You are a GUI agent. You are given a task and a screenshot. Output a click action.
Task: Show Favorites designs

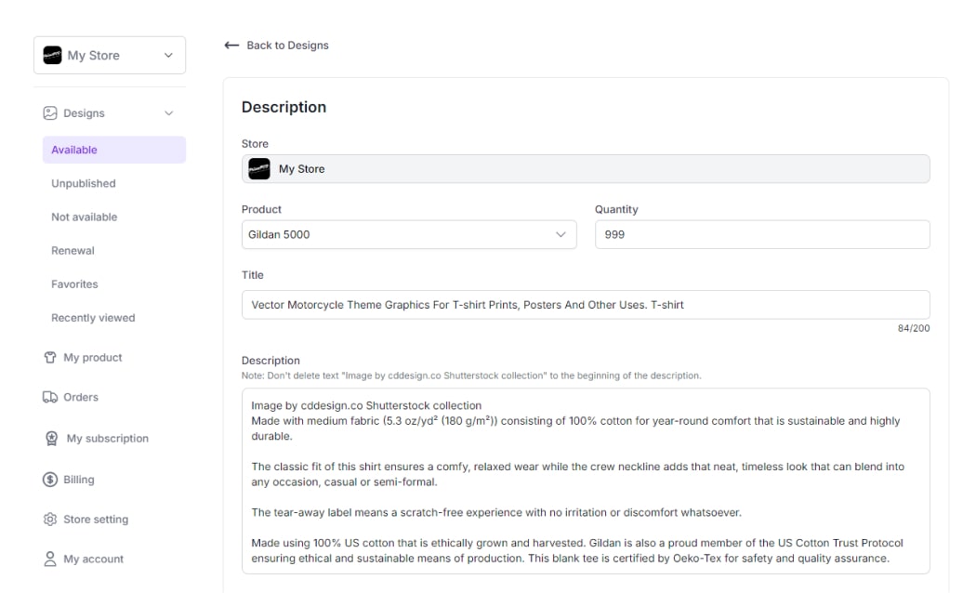(x=74, y=284)
